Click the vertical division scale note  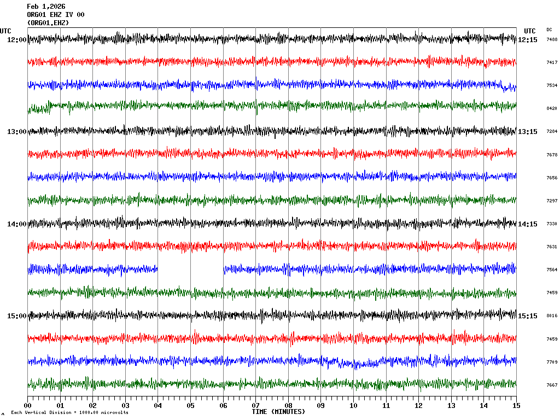click(x=69, y=412)
